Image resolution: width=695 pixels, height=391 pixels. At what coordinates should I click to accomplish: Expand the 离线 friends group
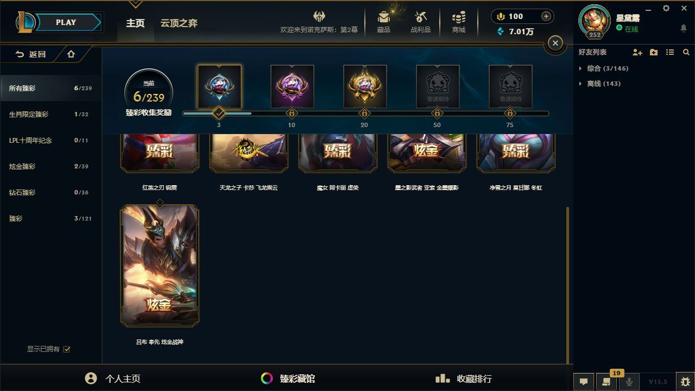(x=599, y=84)
